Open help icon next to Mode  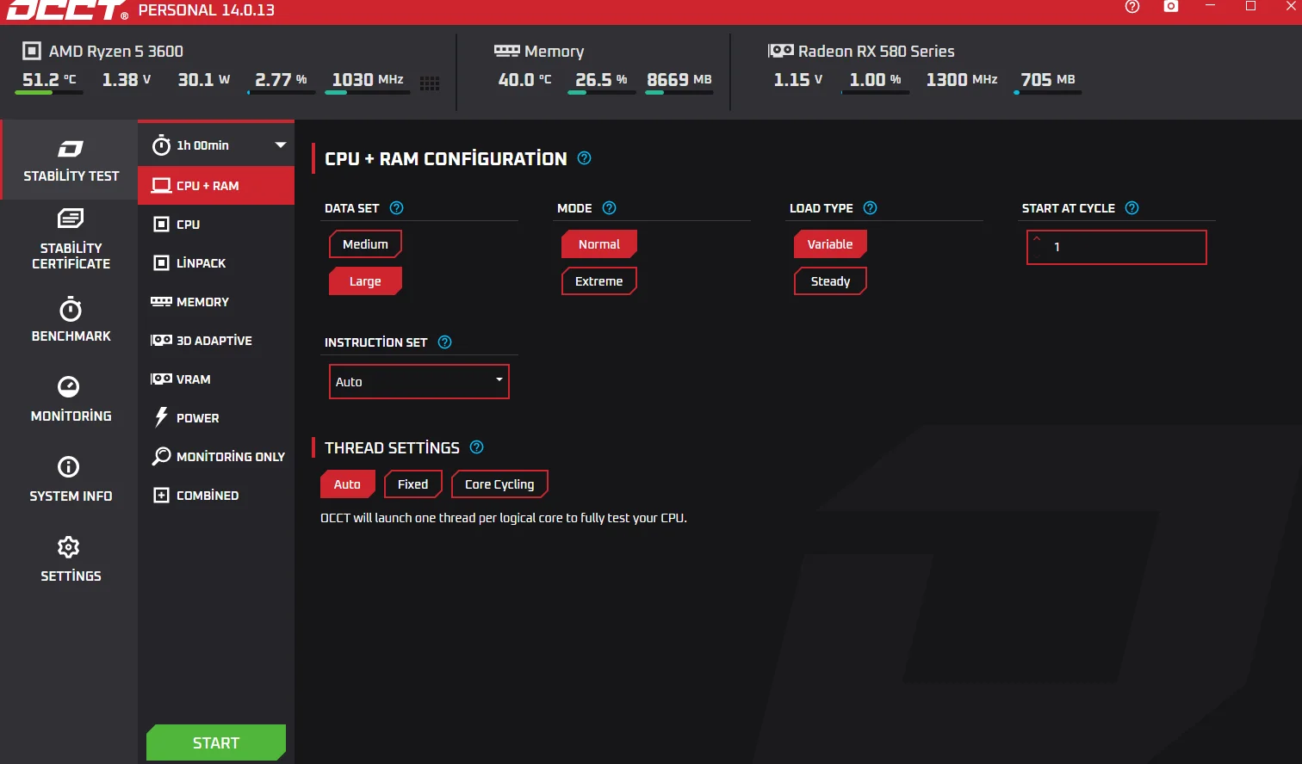point(610,208)
